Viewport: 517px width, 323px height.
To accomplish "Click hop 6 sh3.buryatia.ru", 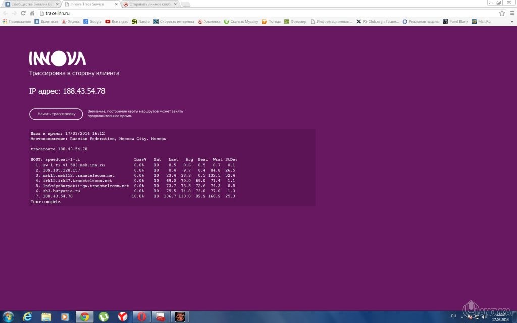I will 61,191.
